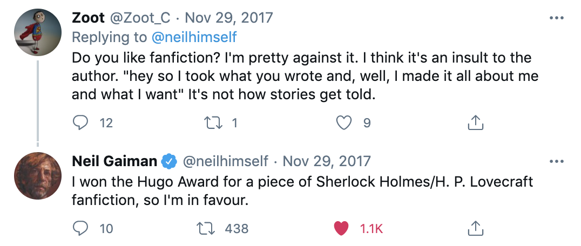This screenshot has height=246, width=581.
Task: Click Neil Gaiman's verified badge
Action: (170, 161)
